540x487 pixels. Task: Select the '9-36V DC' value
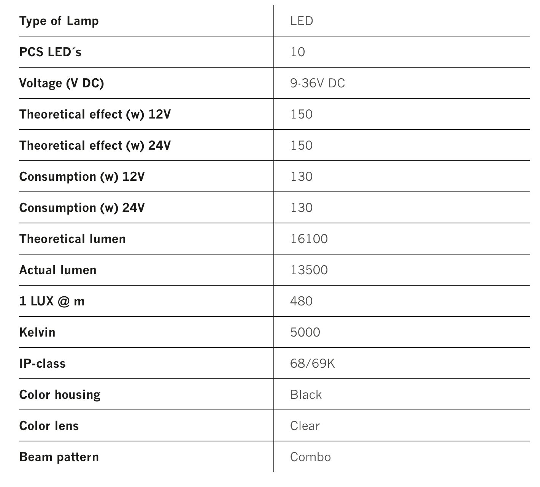tap(318, 83)
